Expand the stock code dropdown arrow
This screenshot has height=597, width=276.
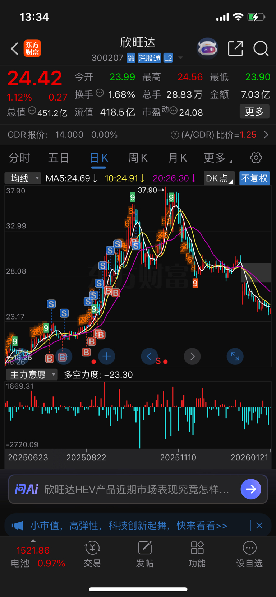tap(180, 58)
